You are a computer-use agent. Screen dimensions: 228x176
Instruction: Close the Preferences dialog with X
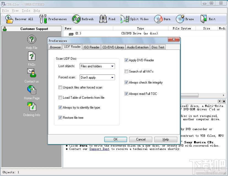tap(174, 39)
